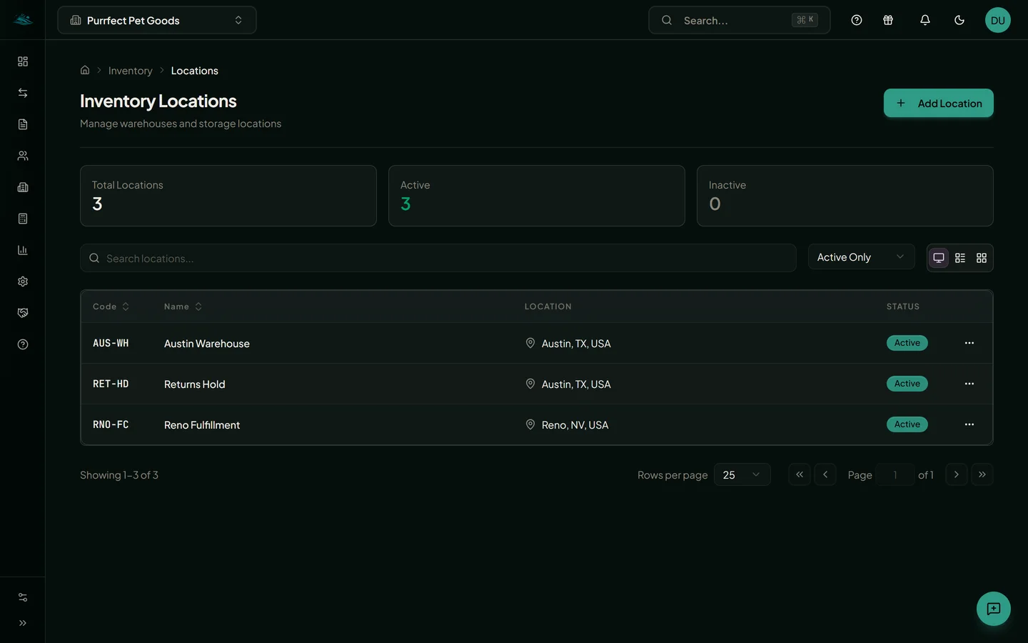Click the Total Locations card

coord(228,196)
